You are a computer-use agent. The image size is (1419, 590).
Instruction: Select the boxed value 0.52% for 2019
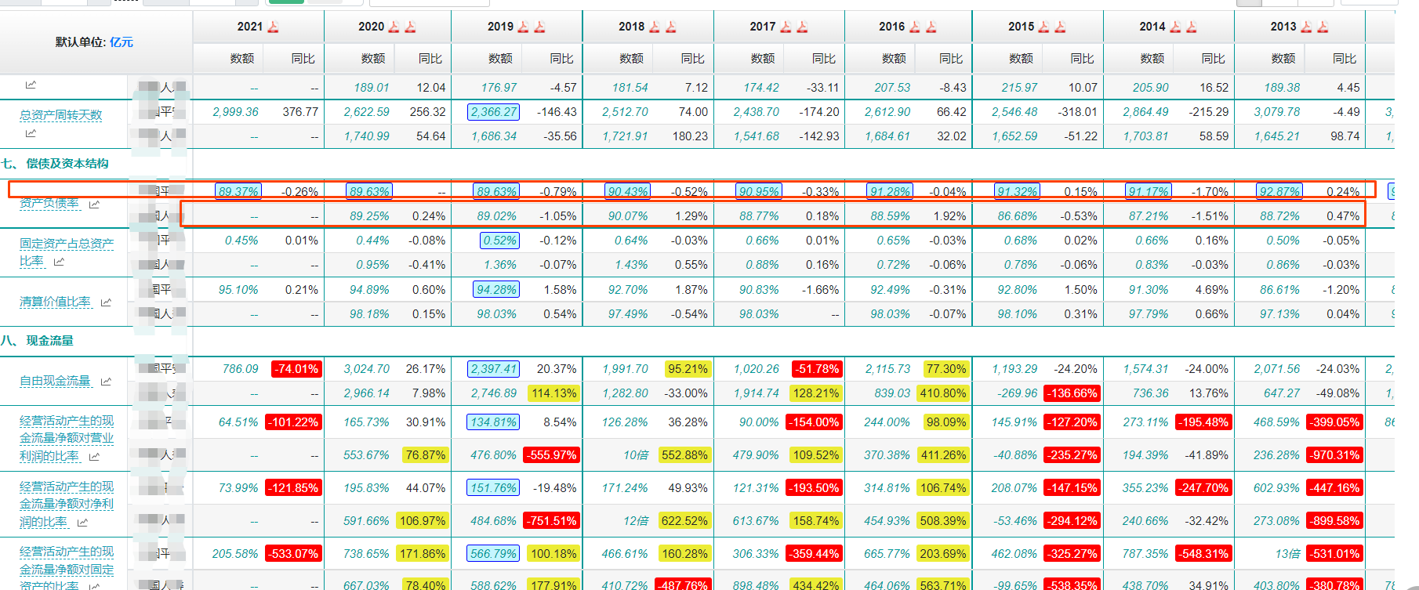[x=500, y=241]
